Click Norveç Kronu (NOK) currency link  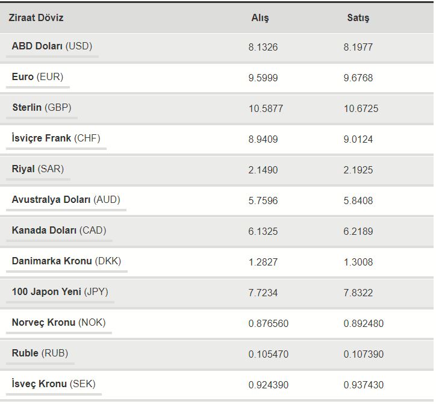[x=58, y=323]
